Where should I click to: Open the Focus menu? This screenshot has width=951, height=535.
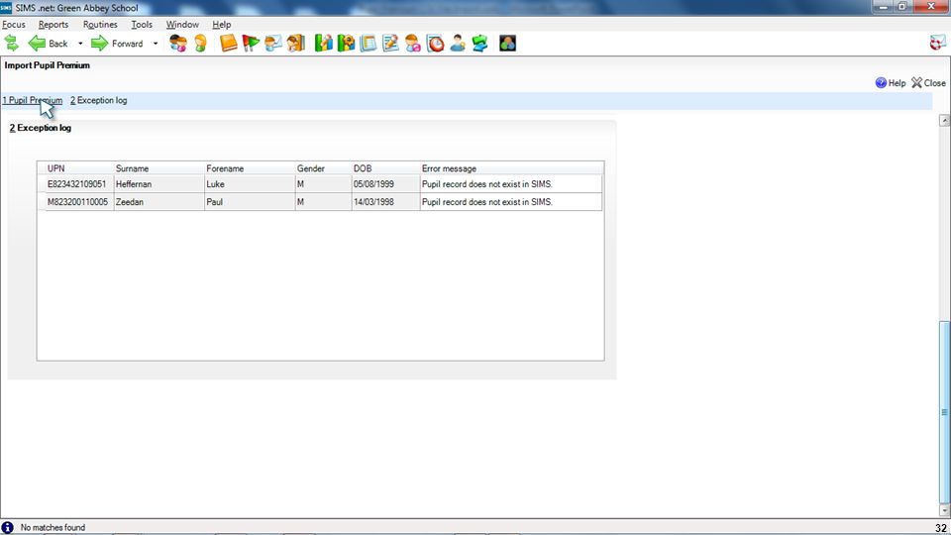point(14,24)
